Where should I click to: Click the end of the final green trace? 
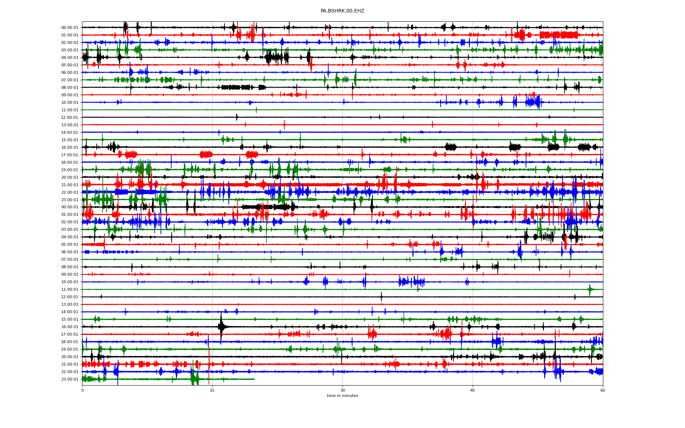254,379
